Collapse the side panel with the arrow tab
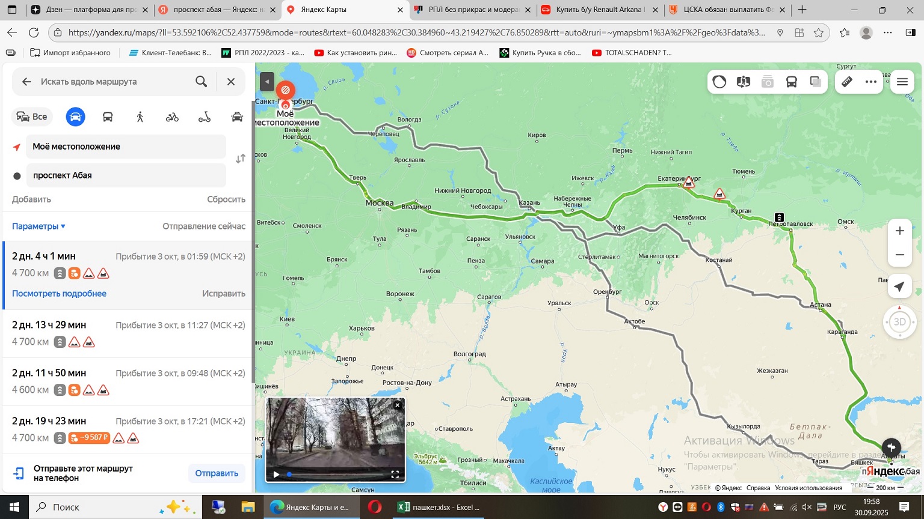This screenshot has width=924, height=519. tap(267, 82)
